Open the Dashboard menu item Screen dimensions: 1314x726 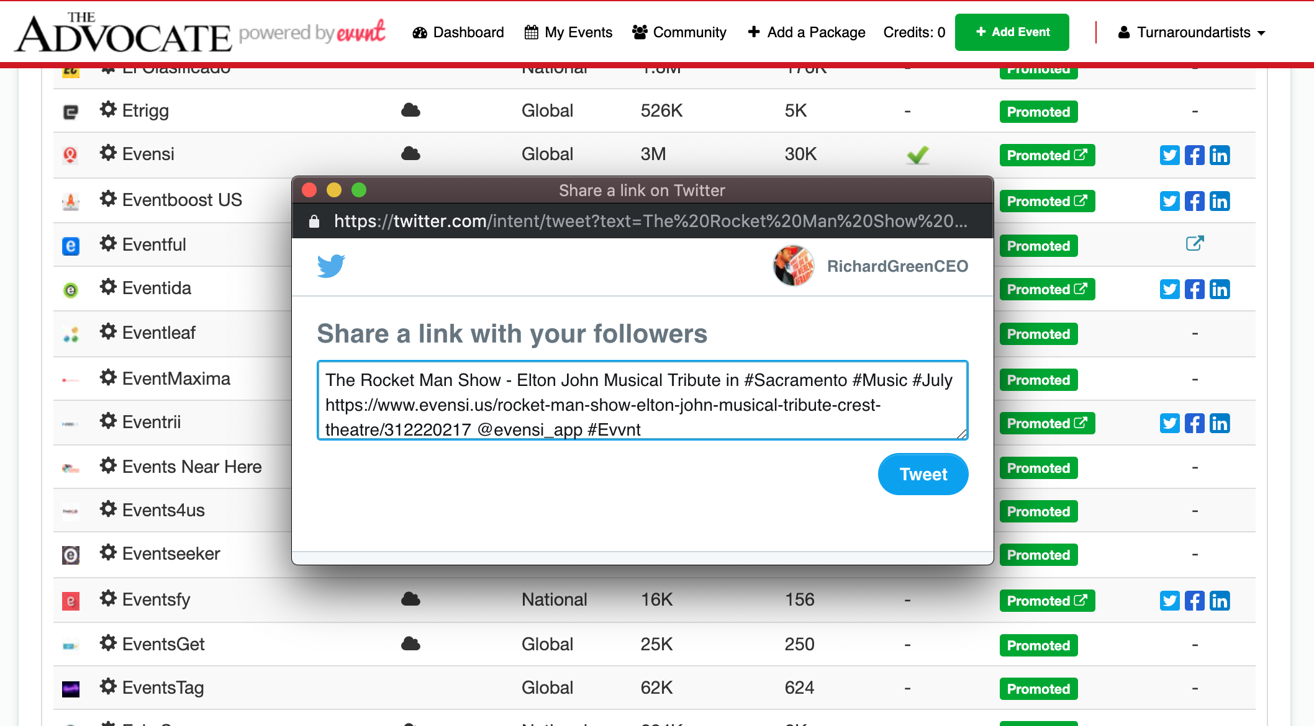(458, 32)
